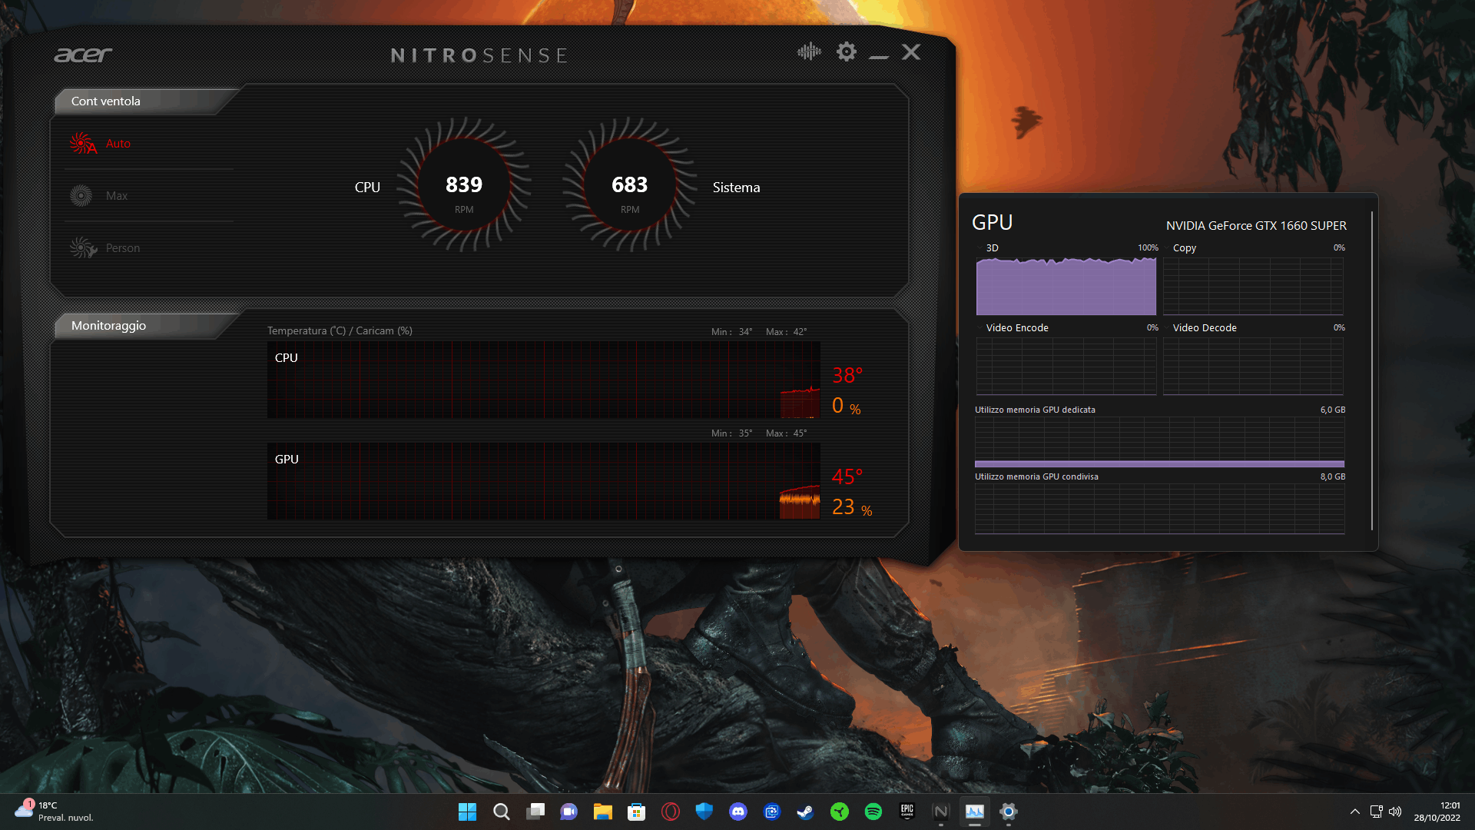This screenshot has width=1475, height=830.
Task: Click the 3D usage graph in GPU panel
Action: click(1066, 286)
